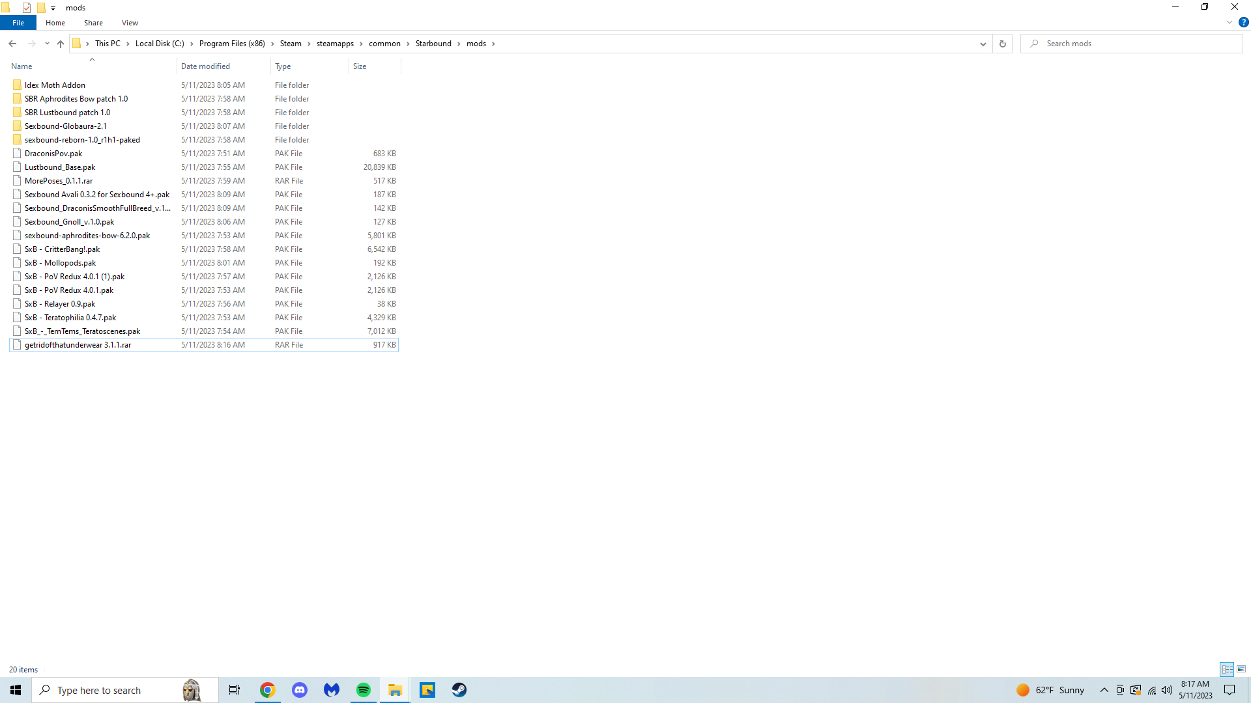The height and width of the screenshot is (703, 1251).
Task: Open the weather widget 62°F Sunny
Action: [x=1050, y=690]
